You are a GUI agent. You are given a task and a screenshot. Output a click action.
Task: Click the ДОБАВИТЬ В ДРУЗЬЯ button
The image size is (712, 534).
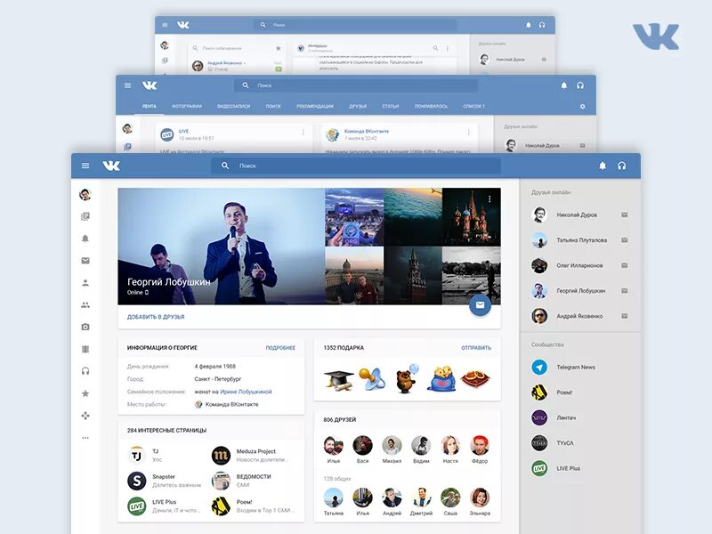[157, 317]
